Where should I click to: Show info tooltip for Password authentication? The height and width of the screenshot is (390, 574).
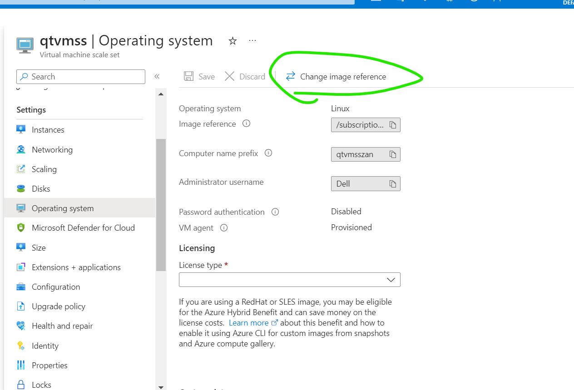pos(275,212)
